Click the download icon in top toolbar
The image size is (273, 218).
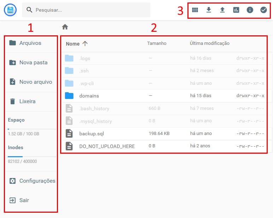coord(209,10)
